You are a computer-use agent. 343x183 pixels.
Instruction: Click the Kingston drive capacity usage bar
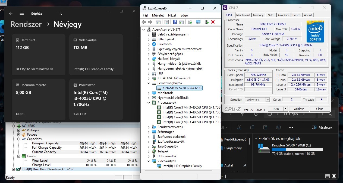[298, 149]
